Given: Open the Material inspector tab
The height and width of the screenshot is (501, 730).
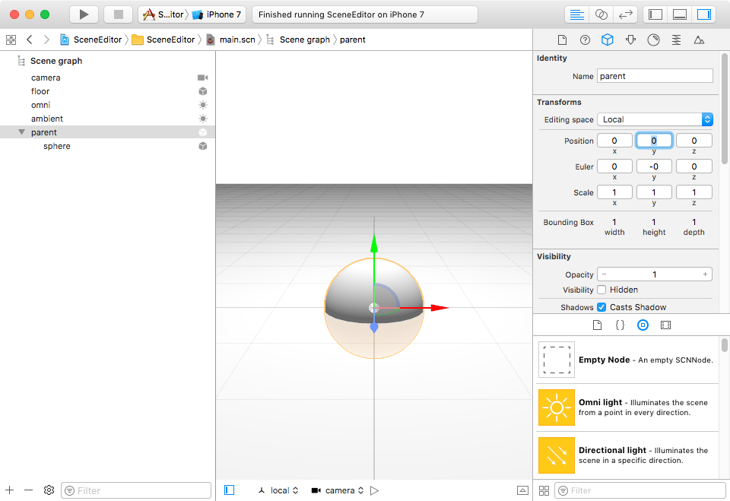Looking at the screenshot, I should tap(653, 40).
